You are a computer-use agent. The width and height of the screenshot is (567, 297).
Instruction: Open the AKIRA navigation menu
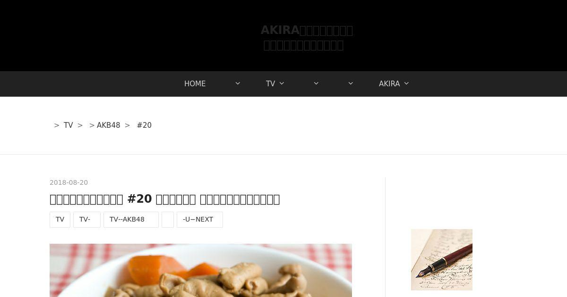pyautogui.click(x=389, y=83)
